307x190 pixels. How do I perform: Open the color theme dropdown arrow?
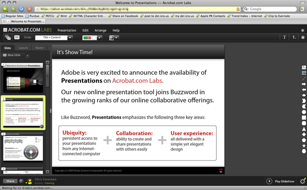tap(100, 37)
